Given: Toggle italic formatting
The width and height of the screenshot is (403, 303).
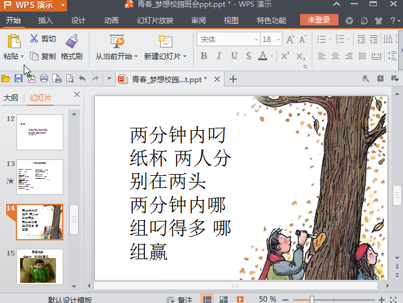Looking at the screenshot, I should [x=219, y=56].
